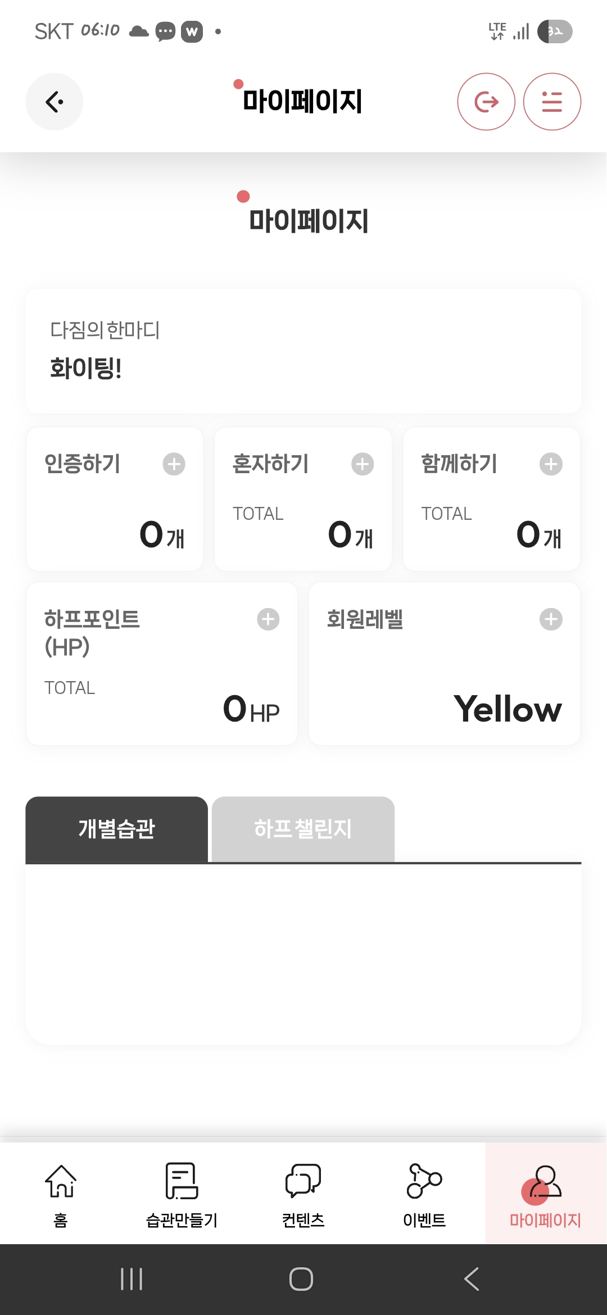
Task: Expand 혼자하기 card with plus icon
Action: click(x=363, y=464)
